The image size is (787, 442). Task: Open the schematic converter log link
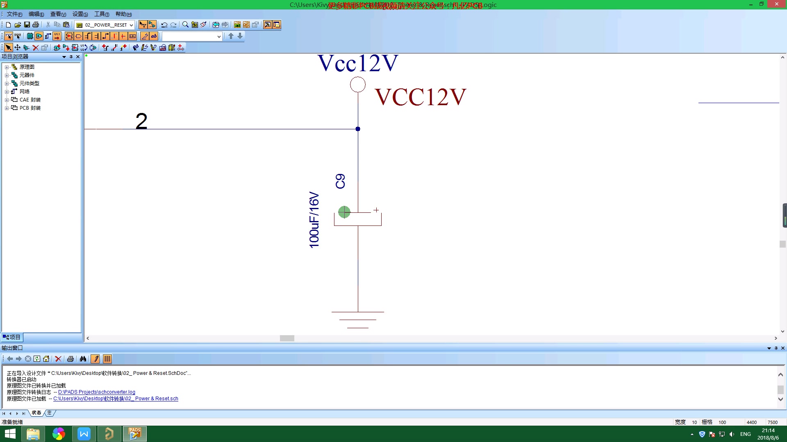tap(96, 392)
